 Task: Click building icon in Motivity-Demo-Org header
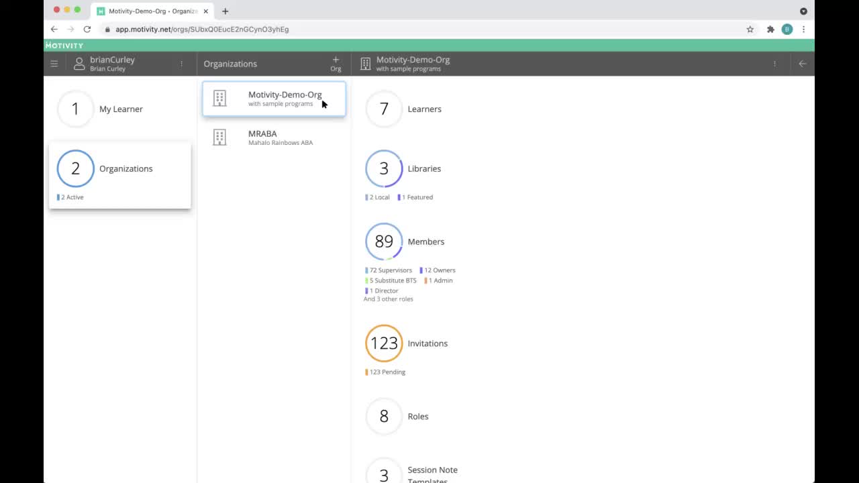365,64
